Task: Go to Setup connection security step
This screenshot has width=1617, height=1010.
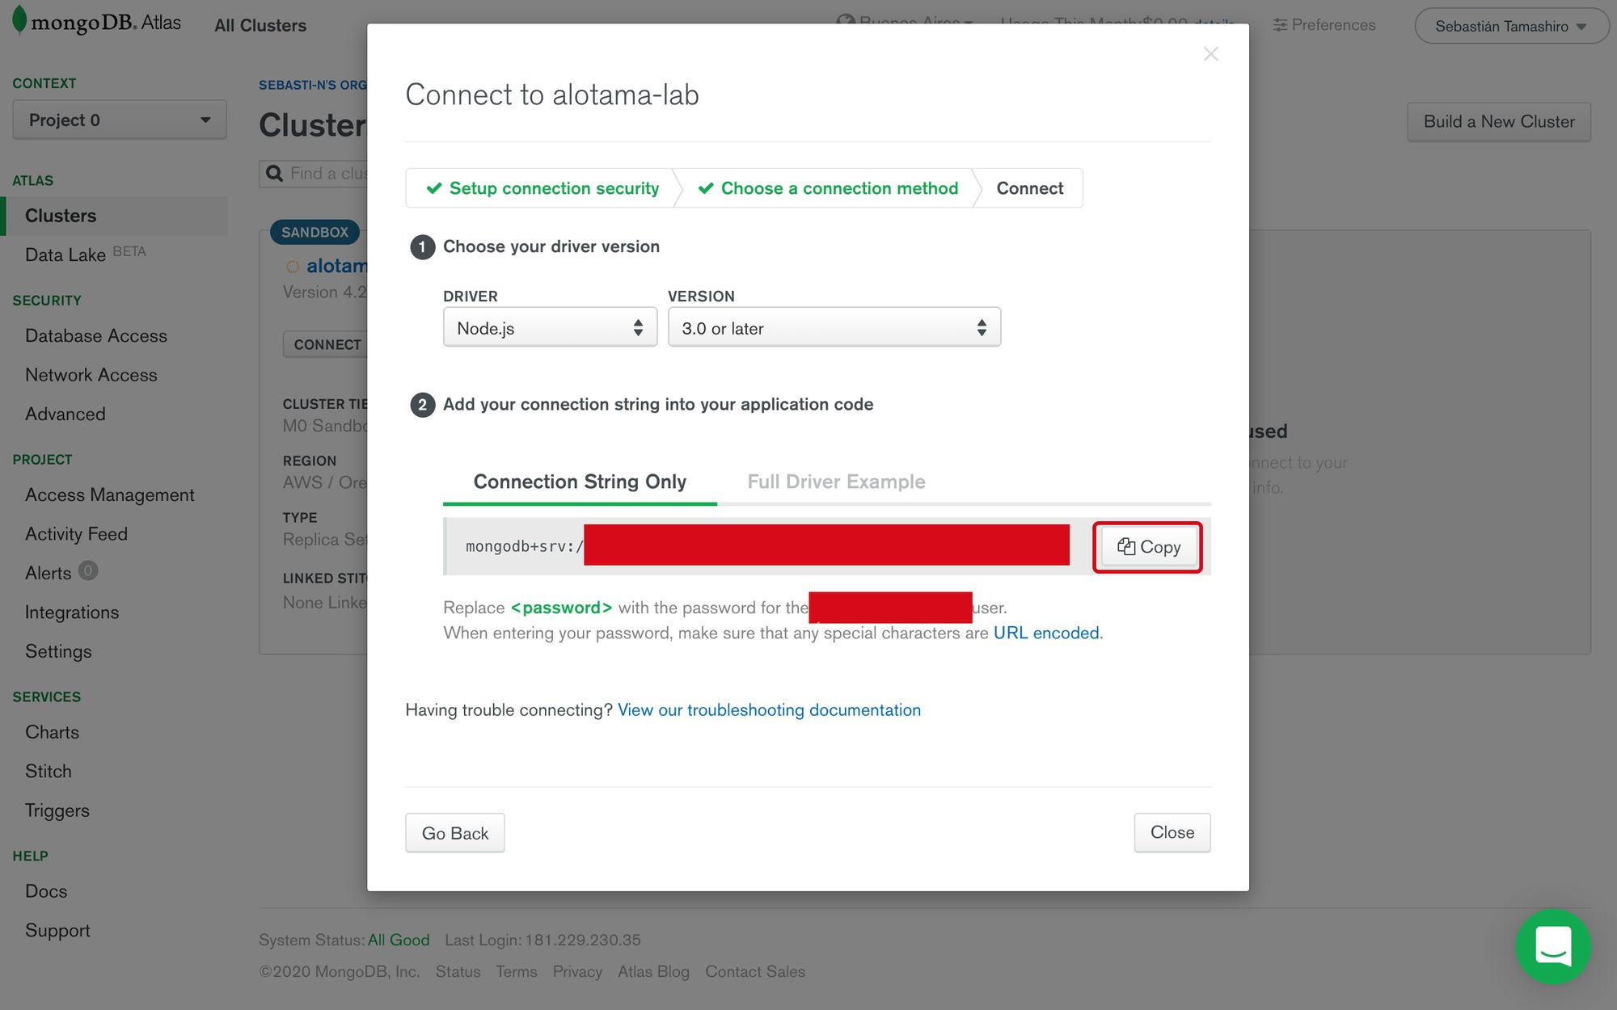Action: pos(543,188)
